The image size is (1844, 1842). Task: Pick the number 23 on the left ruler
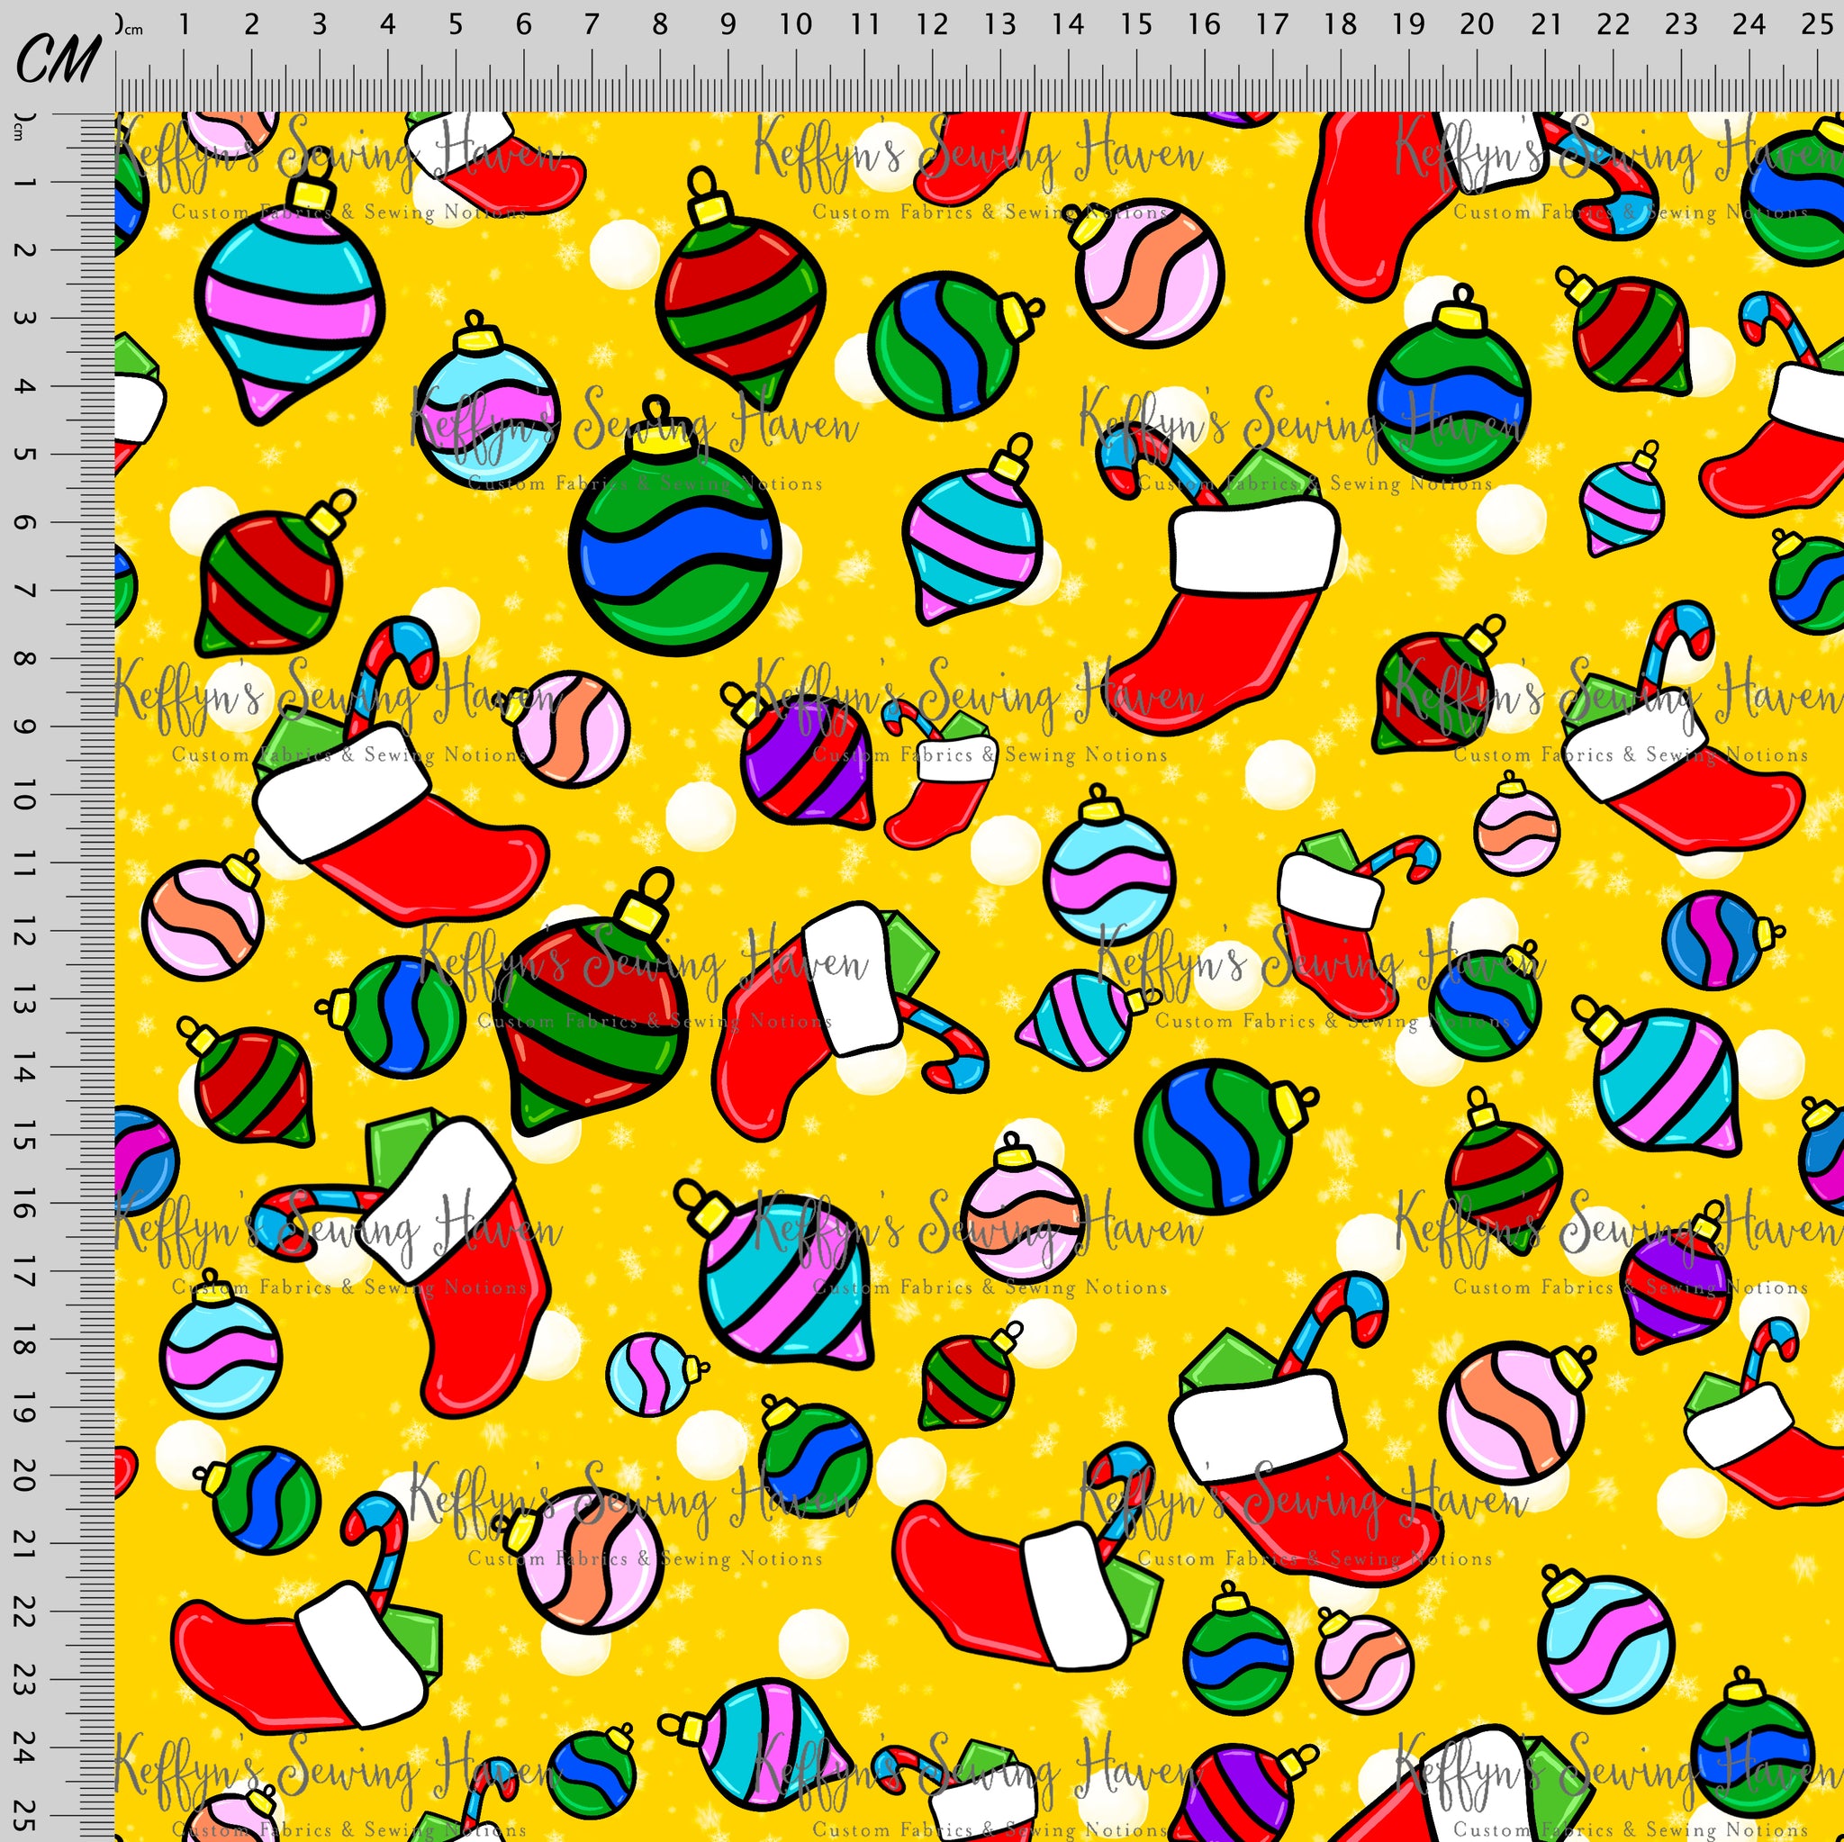[x=24, y=1681]
